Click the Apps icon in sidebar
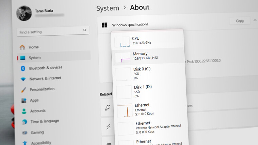This screenshot has height=145, width=258. 24,100
